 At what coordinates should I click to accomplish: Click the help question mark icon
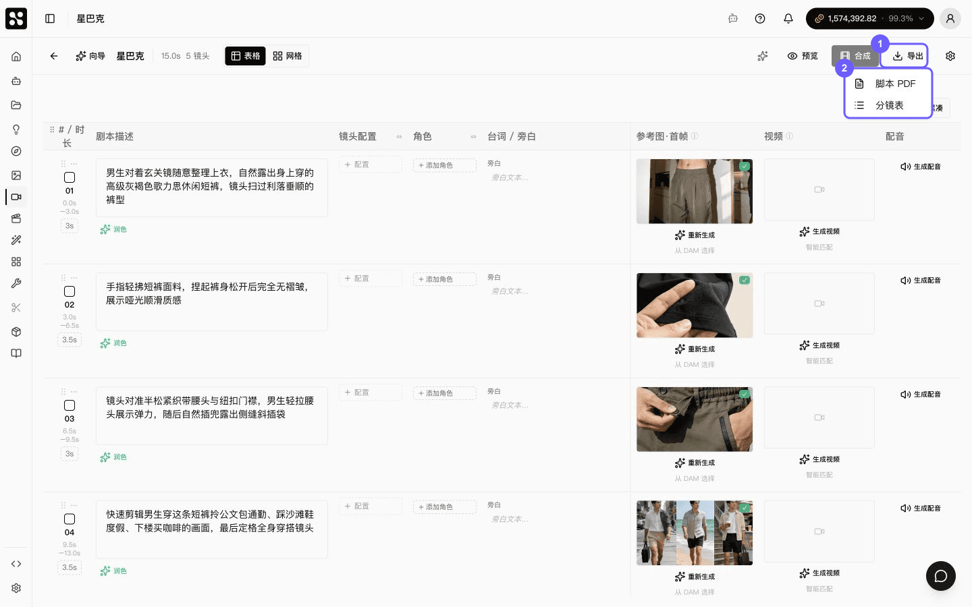[760, 19]
